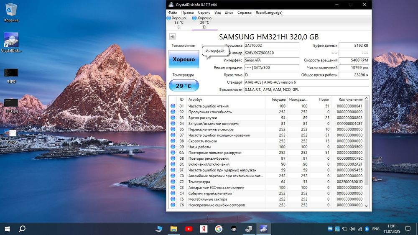Click the 29 °C temperature button

click(x=184, y=86)
